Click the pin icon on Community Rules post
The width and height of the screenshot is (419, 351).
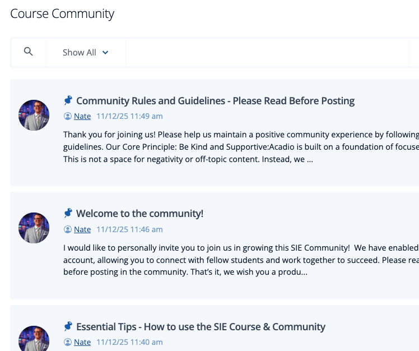68,100
